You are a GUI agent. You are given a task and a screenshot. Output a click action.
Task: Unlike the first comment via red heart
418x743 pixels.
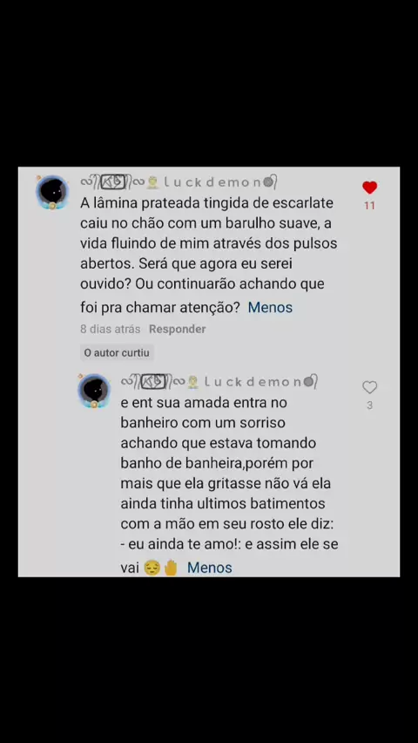tap(369, 187)
